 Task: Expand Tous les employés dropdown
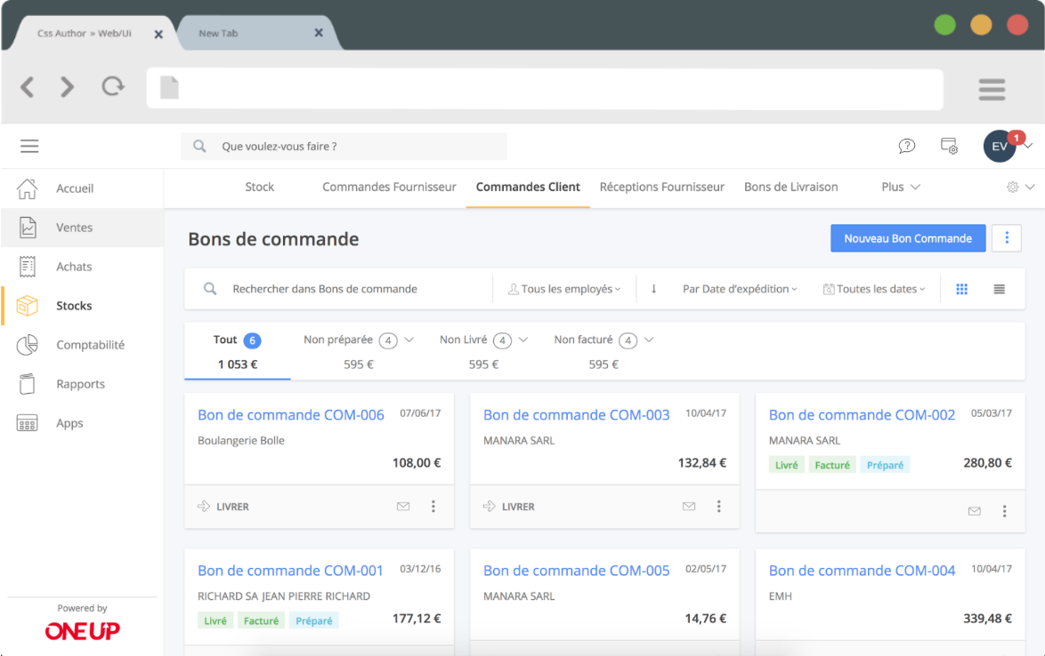pos(564,289)
